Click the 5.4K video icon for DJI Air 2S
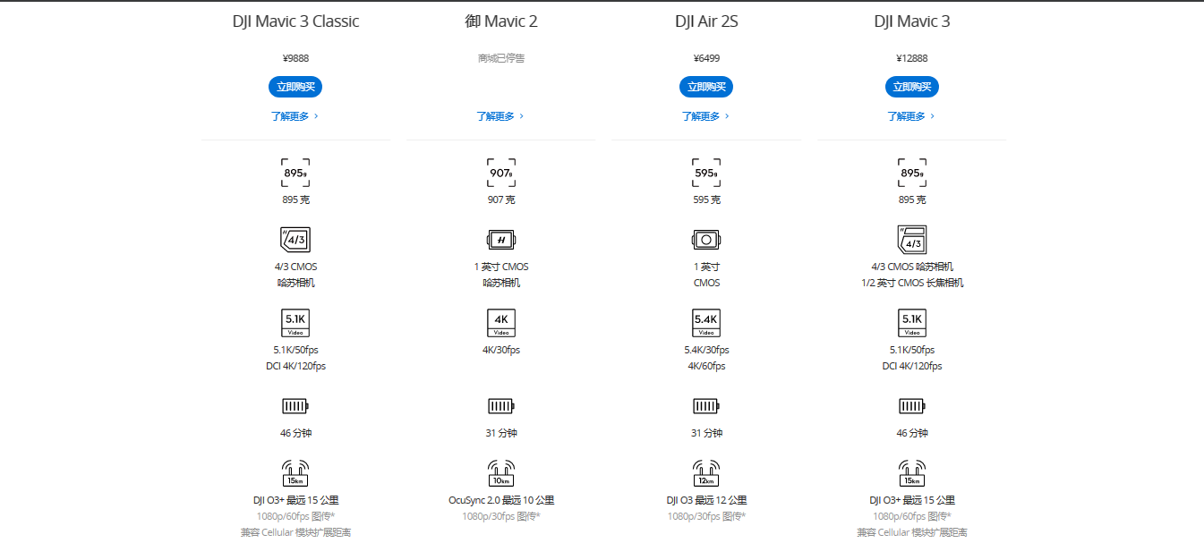The height and width of the screenshot is (543, 1204). [706, 323]
